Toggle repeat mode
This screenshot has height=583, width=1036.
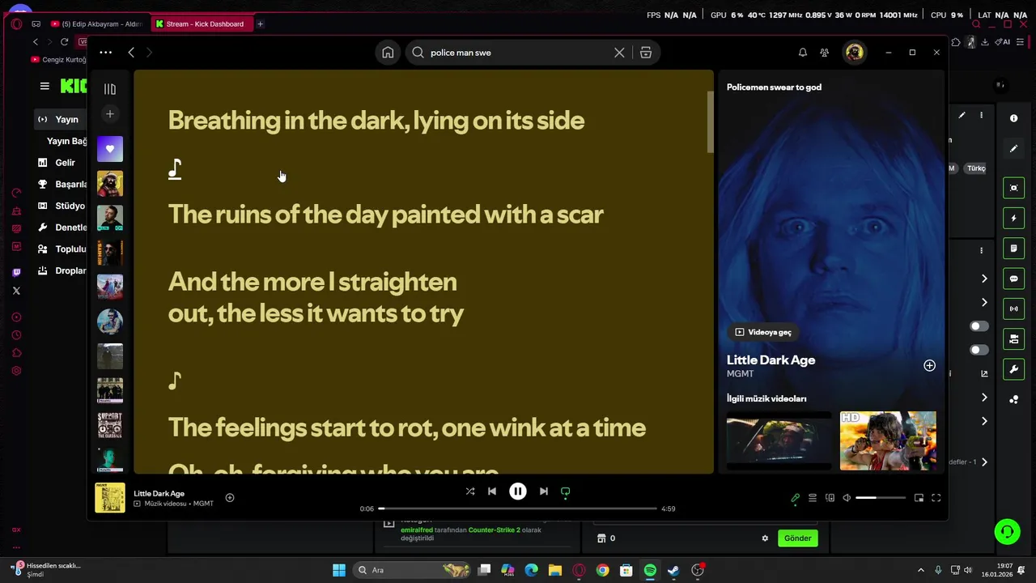[566, 492]
